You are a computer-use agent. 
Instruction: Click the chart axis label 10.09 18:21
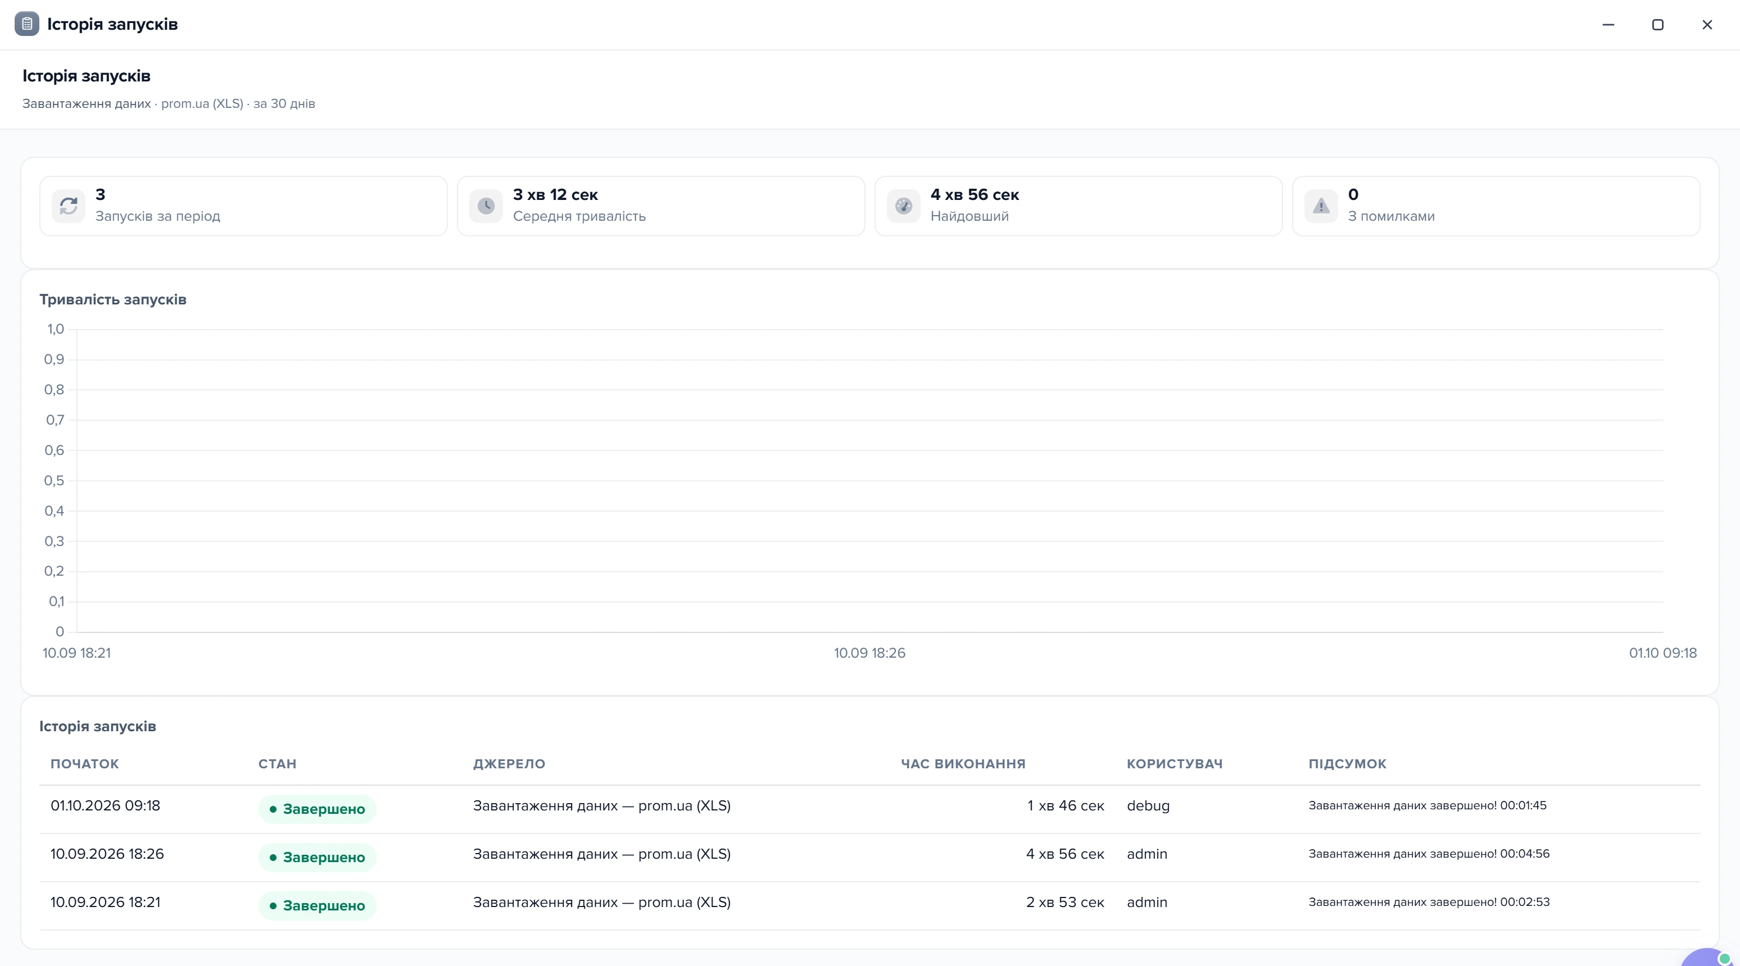point(76,653)
